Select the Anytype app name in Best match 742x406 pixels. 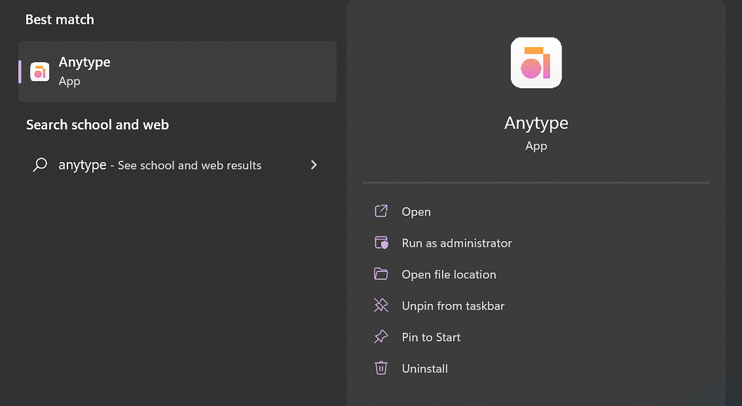[x=85, y=63]
